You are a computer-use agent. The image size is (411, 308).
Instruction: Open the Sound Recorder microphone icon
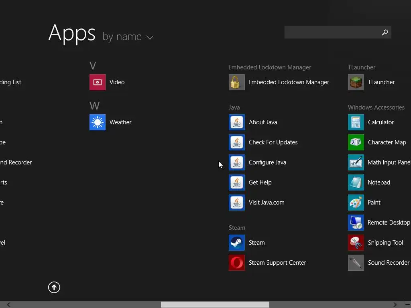coord(356,263)
